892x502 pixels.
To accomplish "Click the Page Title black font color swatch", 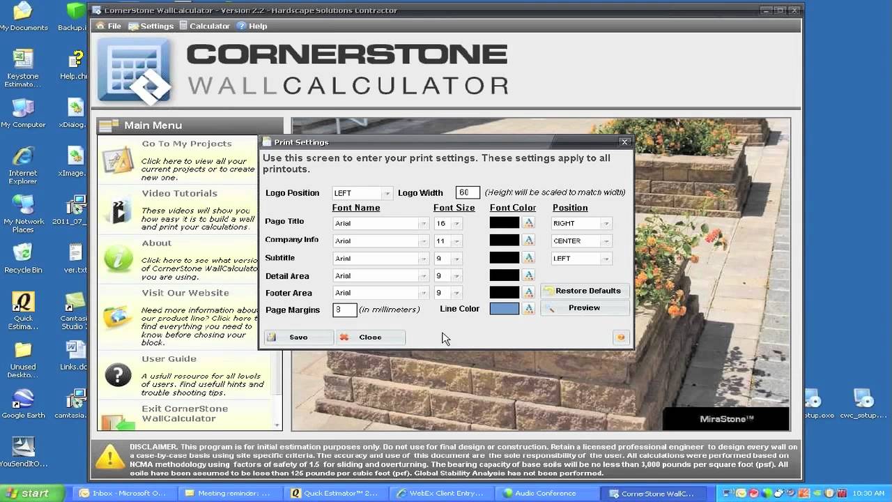I will point(505,223).
